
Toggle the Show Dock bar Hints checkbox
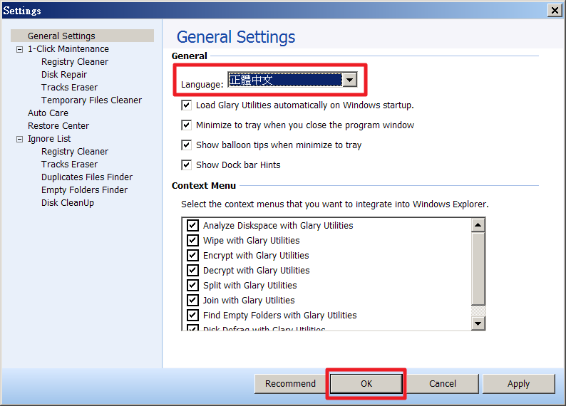point(187,165)
